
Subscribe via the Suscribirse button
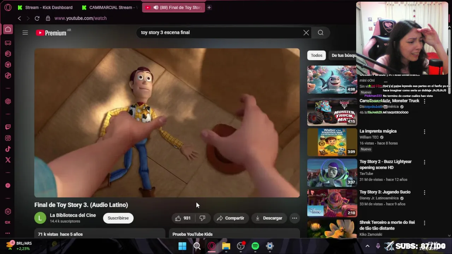pyautogui.click(x=118, y=218)
